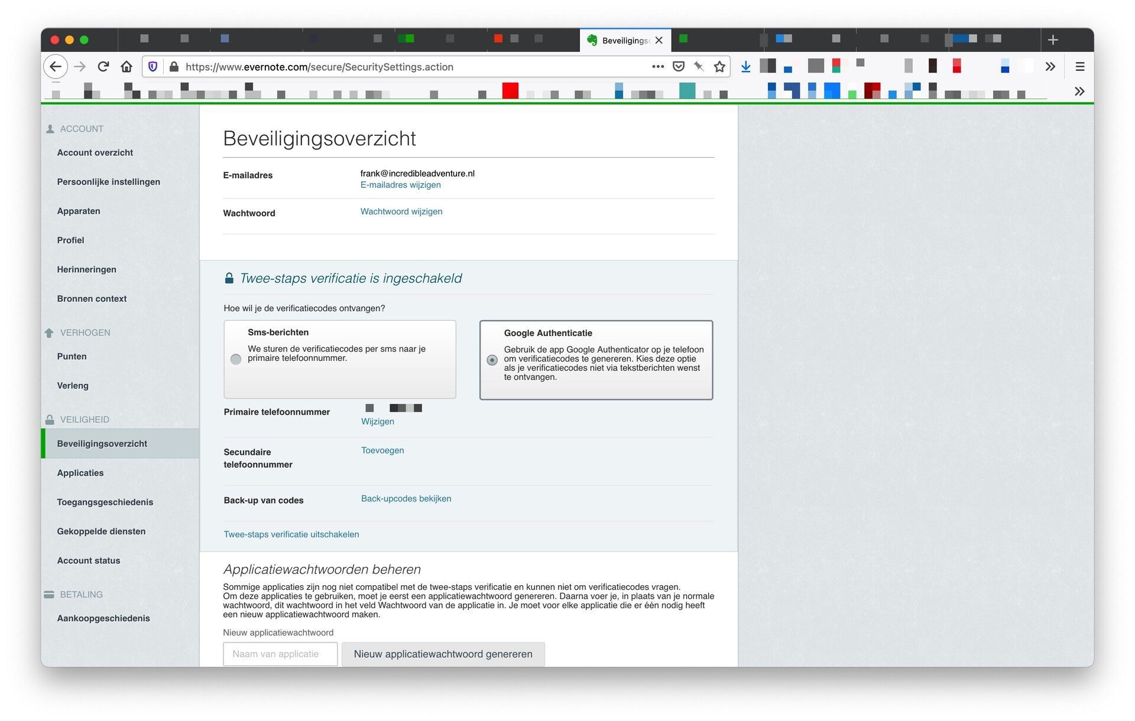1135x721 pixels.
Task: Bookmark this page with the star icon
Action: tap(719, 67)
